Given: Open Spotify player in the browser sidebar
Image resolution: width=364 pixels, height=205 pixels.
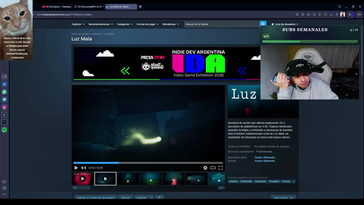Looking at the screenshot, I should [x=4, y=130].
